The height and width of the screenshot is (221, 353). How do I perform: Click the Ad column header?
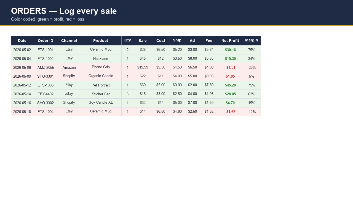coord(192,41)
